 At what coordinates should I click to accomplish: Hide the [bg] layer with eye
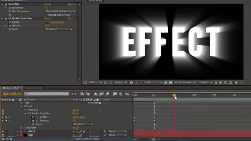3,135
